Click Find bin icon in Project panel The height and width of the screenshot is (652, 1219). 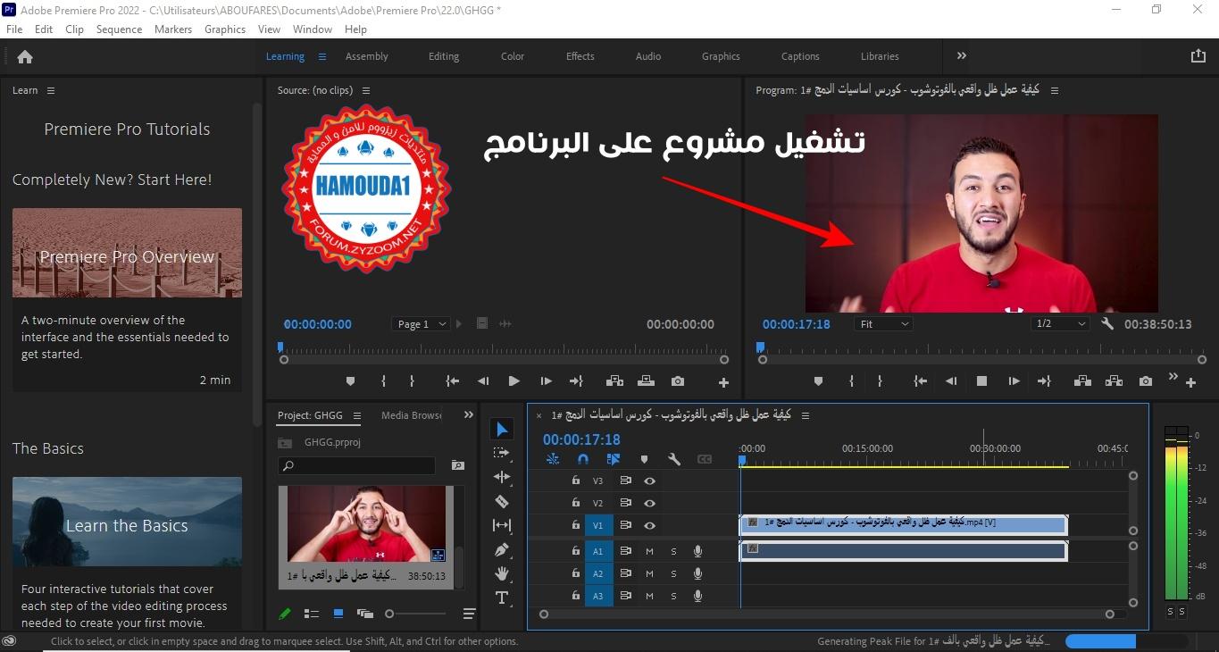(458, 465)
